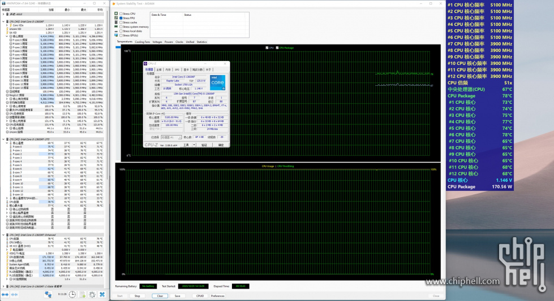Click yellow lightning icon beside Core VIDs

(11, 25)
